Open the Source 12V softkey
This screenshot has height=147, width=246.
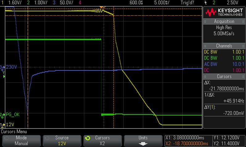[x=62, y=141]
